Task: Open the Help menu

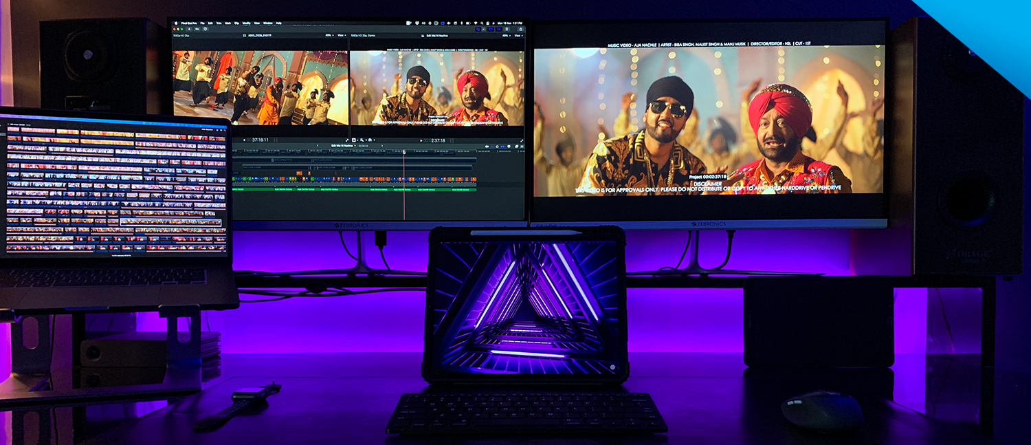Action: 278,23
